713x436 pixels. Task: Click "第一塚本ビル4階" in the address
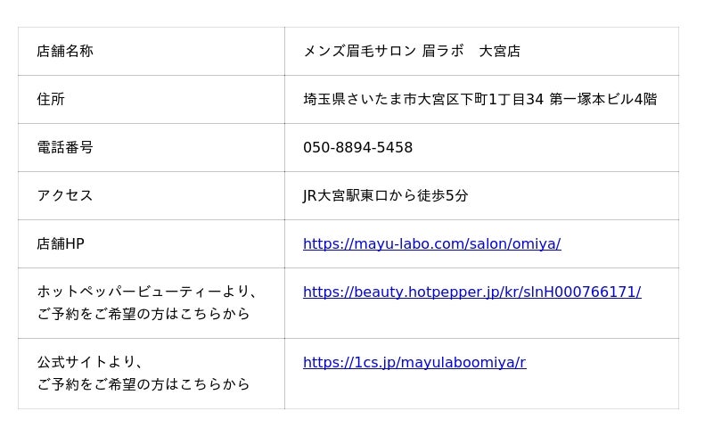click(602, 99)
